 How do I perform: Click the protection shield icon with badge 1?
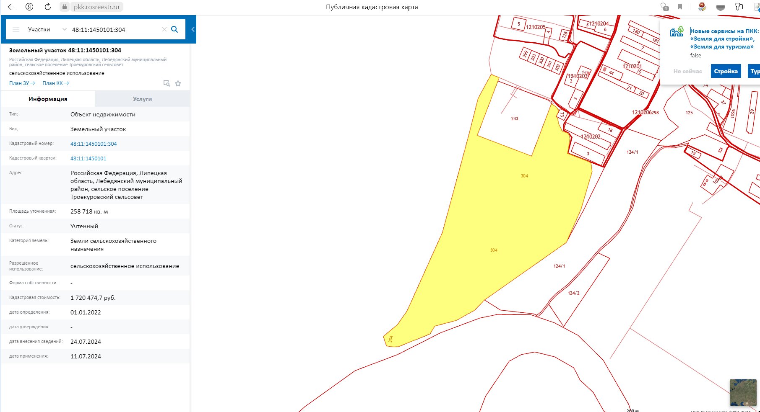click(664, 7)
